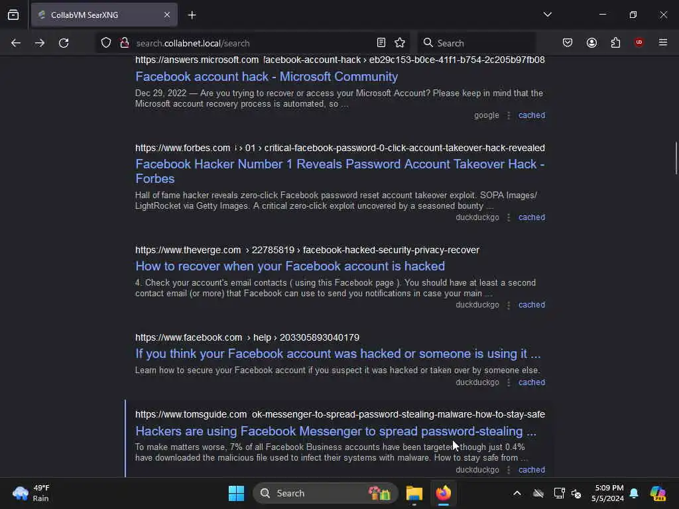The width and height of the screenshot is (679, 509).
Task: Click the answers.microsoft.com URL text
Action: [x=340, y=60]
